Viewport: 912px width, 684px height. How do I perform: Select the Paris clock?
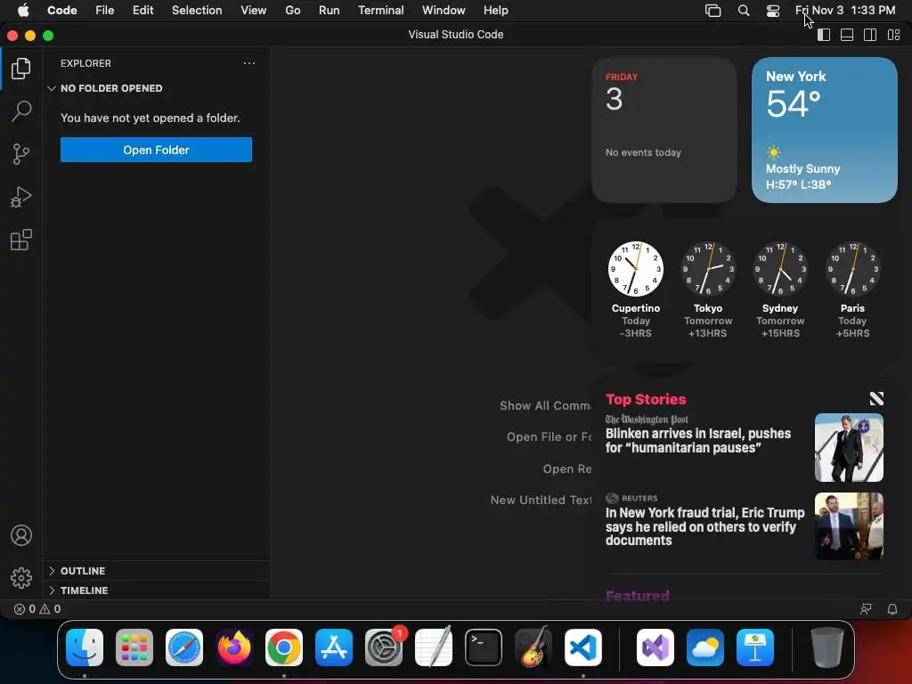[852, 289]
